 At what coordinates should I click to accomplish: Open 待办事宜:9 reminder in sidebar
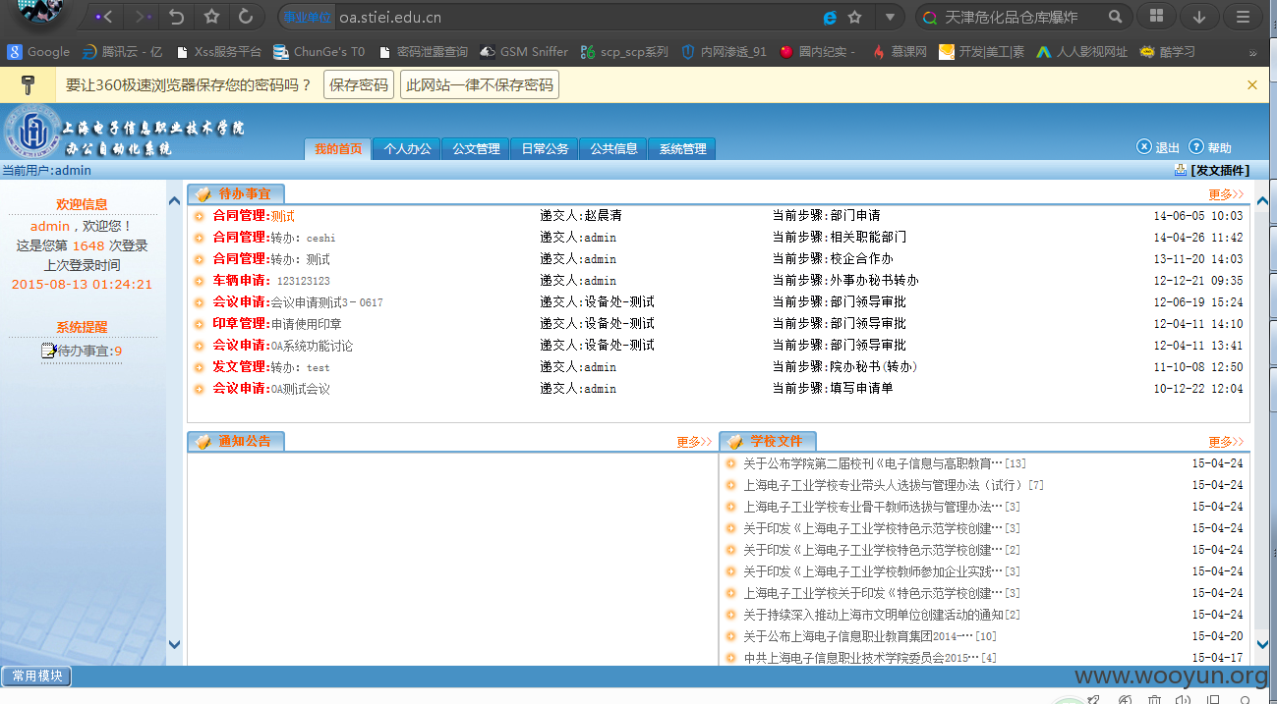click(83, 351)
